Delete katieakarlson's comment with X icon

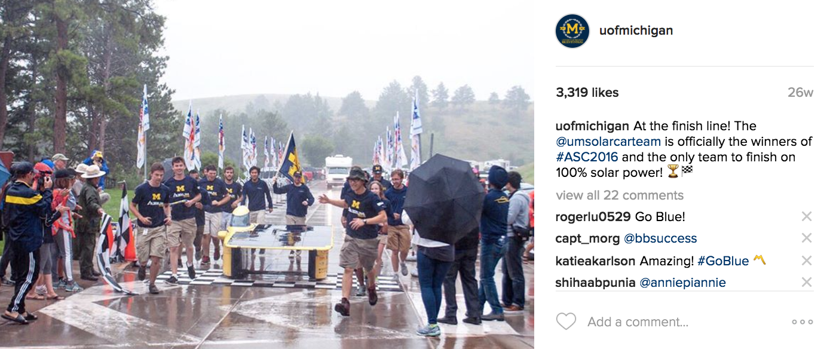click(x=807, y=261)
